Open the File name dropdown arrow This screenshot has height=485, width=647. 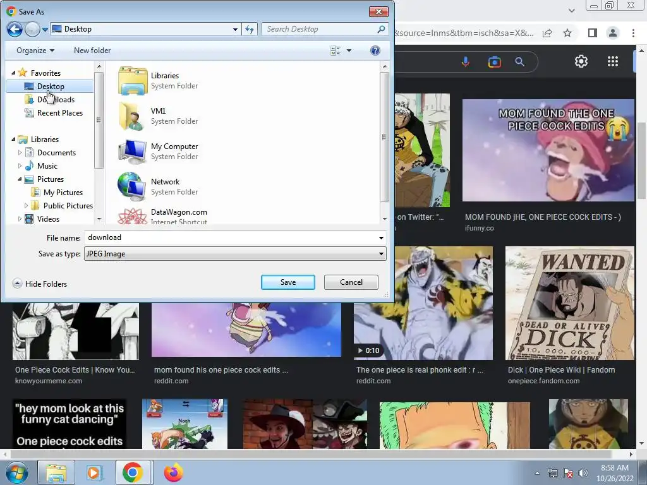[x=381, y=237]
